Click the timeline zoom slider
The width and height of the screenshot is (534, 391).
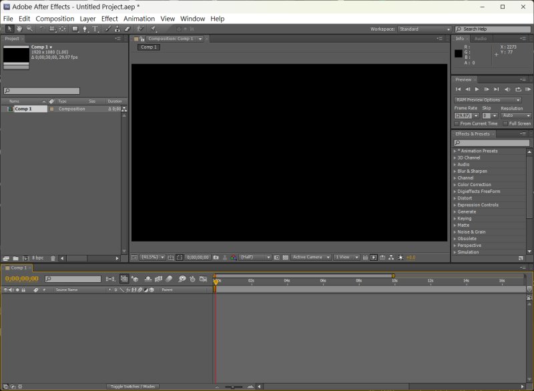[x=234, y=387]
